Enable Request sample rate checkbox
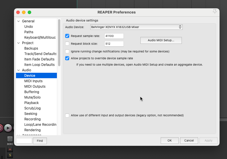This screenshot has height=159, width=227. [x=67, y=36]
